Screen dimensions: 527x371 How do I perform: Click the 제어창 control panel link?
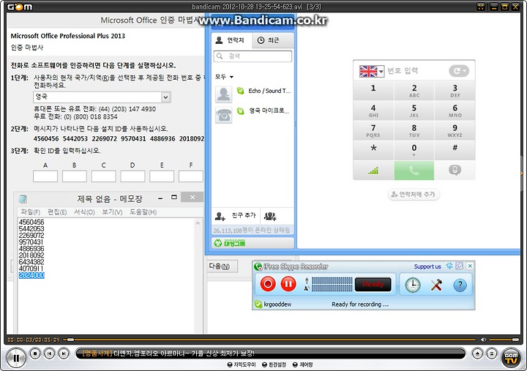(303, 364)
